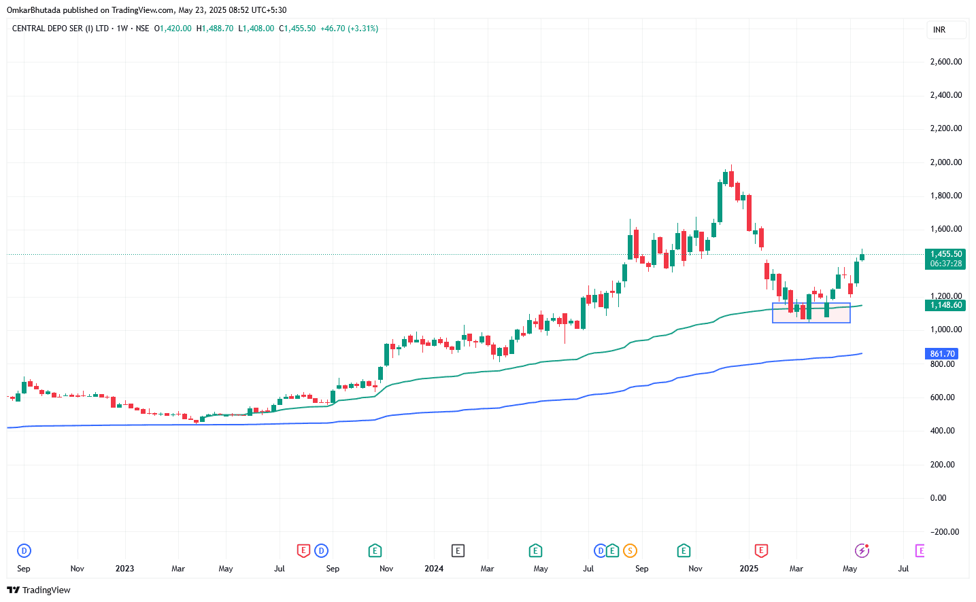Image resolution: width=976 pixels, height=602 pixels.
Task: Open the INR currency selector
Action: pyautogui.click(x=946, y=30)
